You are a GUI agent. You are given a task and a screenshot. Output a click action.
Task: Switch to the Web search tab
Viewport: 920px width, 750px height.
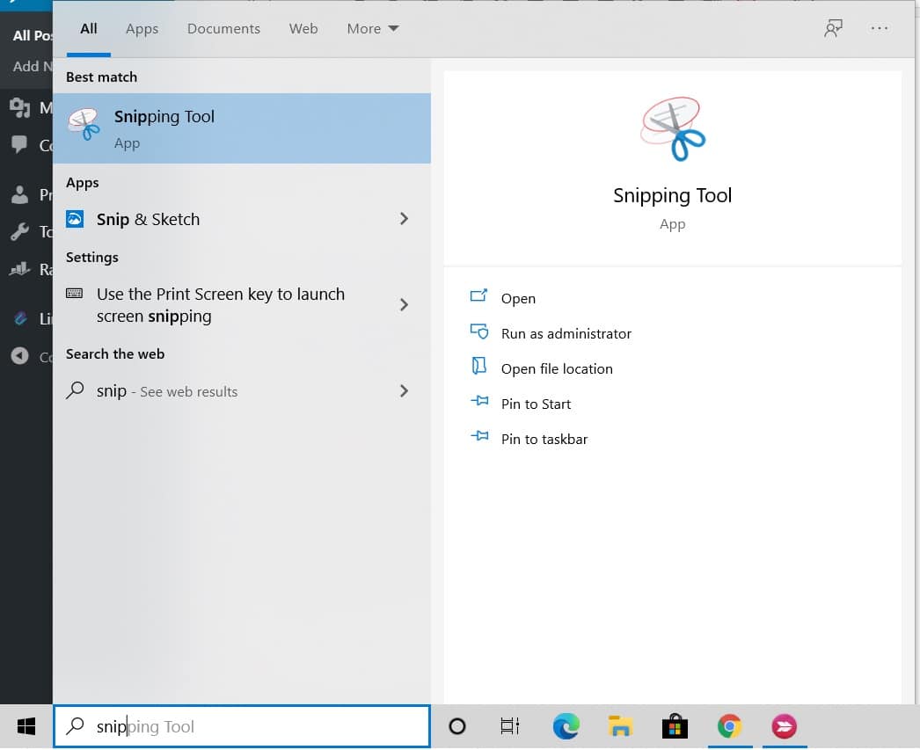pyautogui.click(x=303, y=29)
